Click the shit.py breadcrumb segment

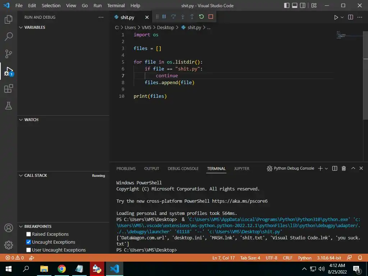pyautogui.click(x=194, y=27)
